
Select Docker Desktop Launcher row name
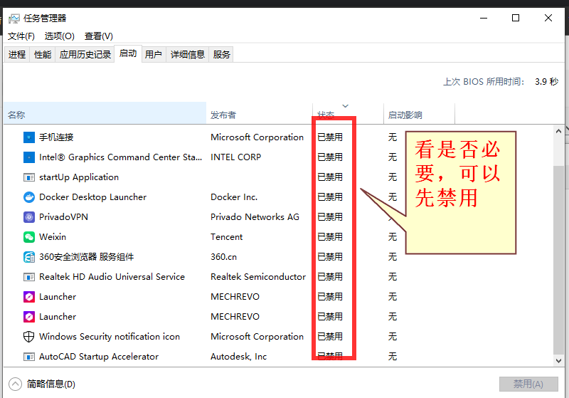point(92,197)
